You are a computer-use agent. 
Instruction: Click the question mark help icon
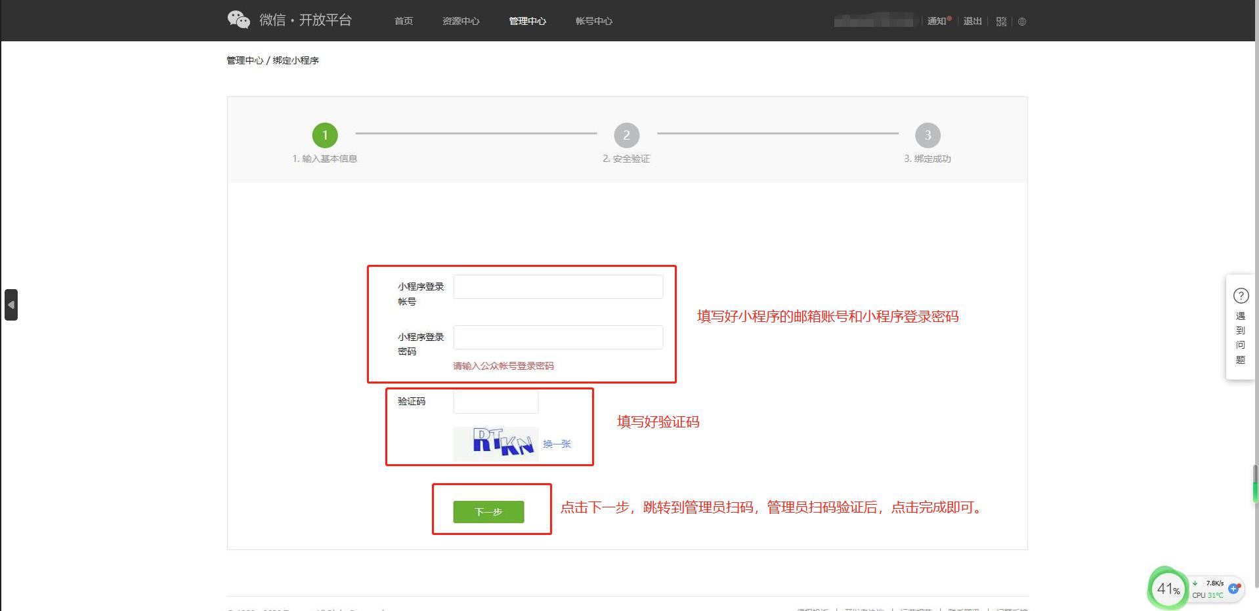click(x=1240, y=296)
